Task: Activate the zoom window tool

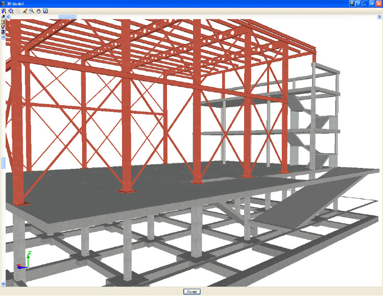Action: pyautogui.click(x=31, y=10)
